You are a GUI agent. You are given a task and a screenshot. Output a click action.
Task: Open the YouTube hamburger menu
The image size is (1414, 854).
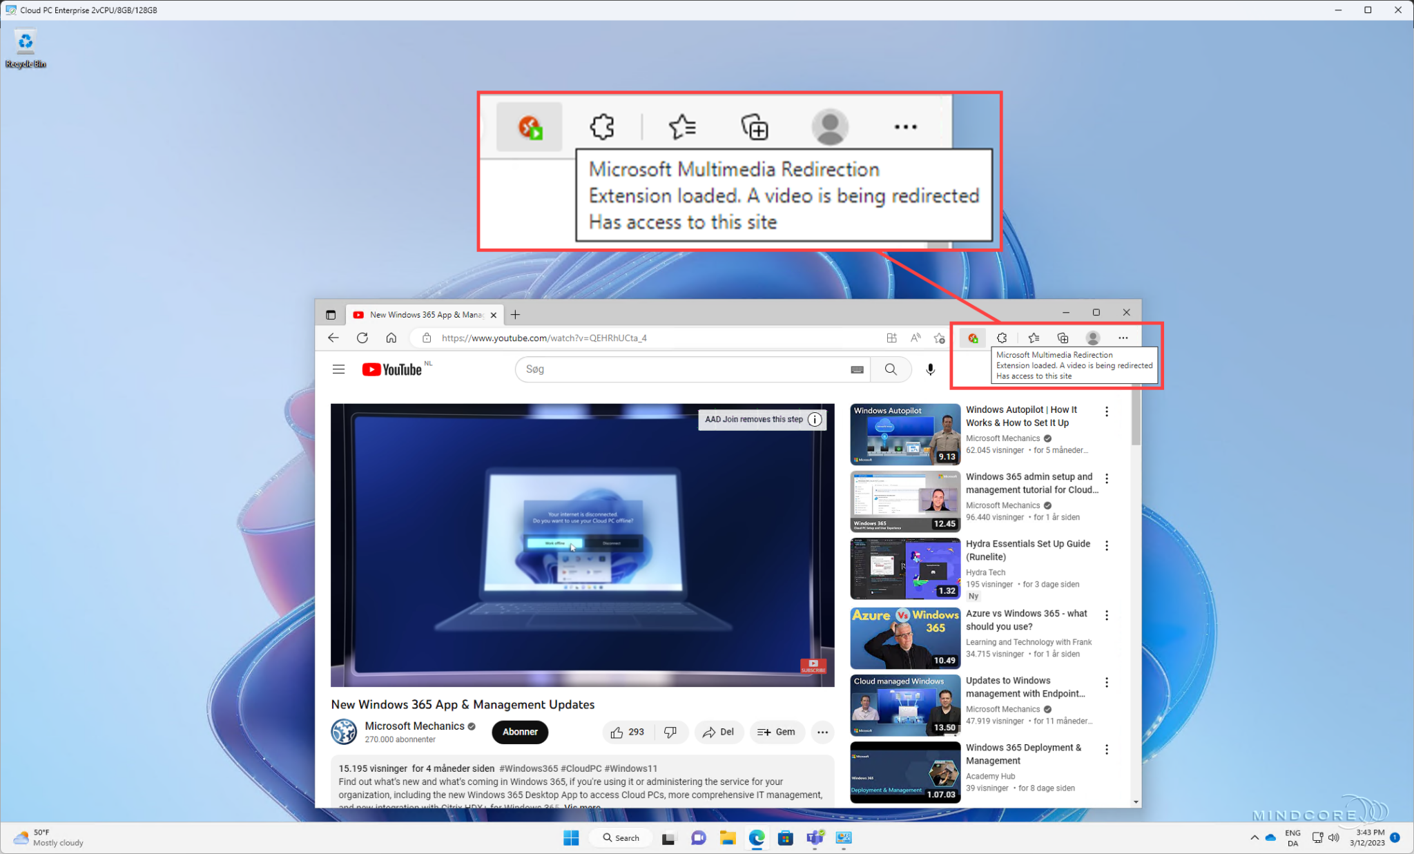tap(338, 369)
